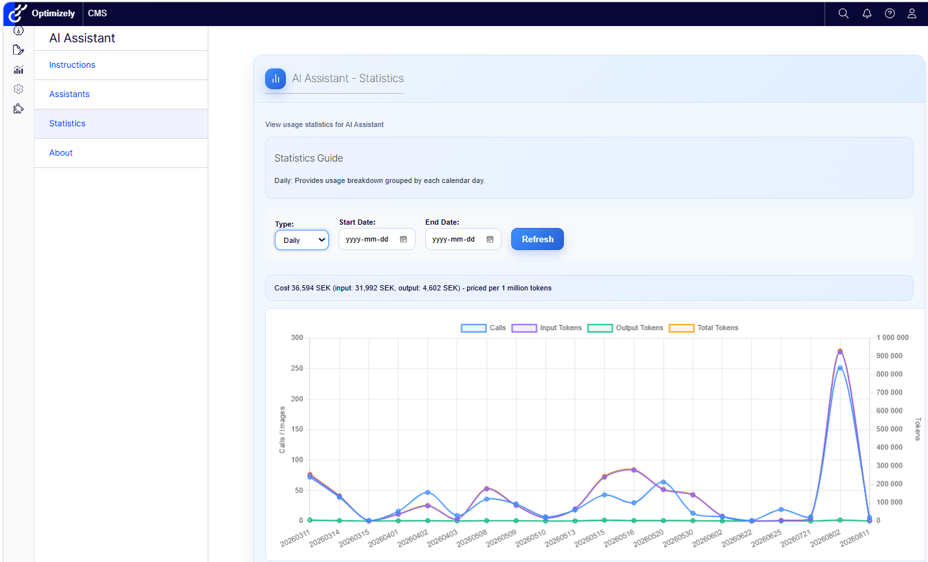Click the 20260802 peak point on the Calls line

coord(840,368)
